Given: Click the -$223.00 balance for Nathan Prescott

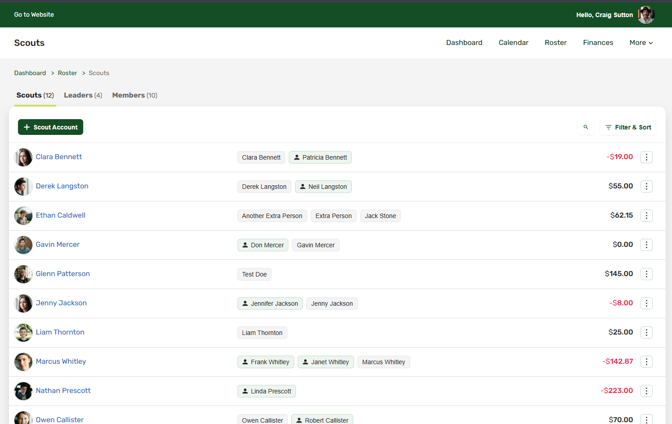Looking at the screenshot, I should point(617,391).
